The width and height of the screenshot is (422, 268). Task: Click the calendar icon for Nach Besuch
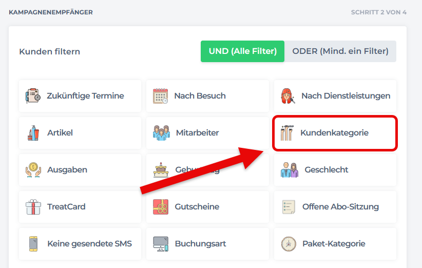click(160, 96)
